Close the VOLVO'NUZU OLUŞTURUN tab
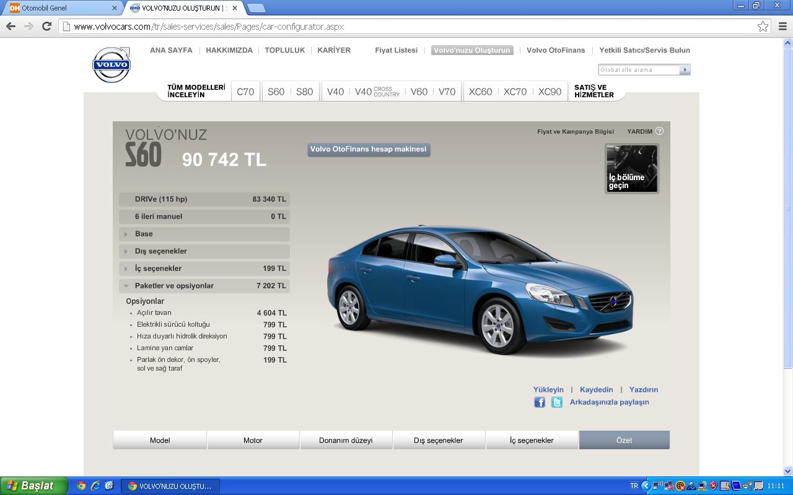The height and width of the screenshot is (495, 793). click(235, 8)
